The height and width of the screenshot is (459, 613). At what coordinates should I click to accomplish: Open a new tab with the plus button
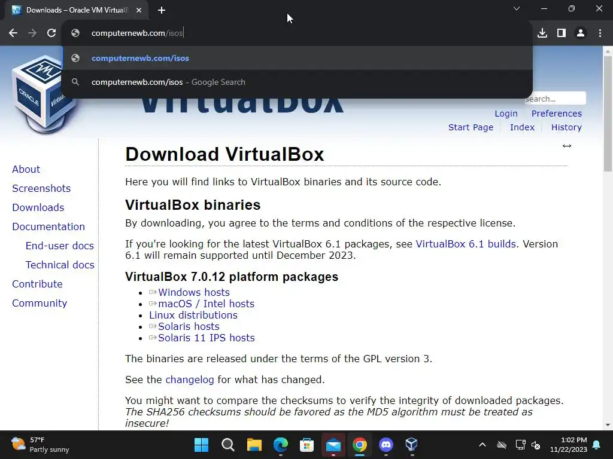click(x=162, y=10)
